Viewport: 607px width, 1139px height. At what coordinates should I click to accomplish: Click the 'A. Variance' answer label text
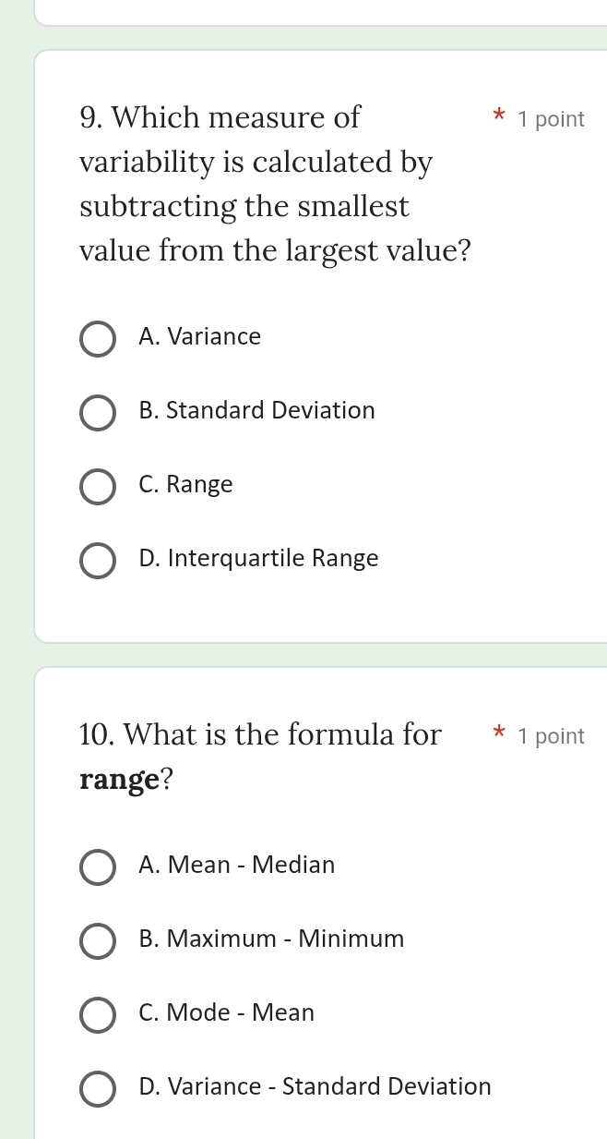pyautogui.click(x=199, y=337)
